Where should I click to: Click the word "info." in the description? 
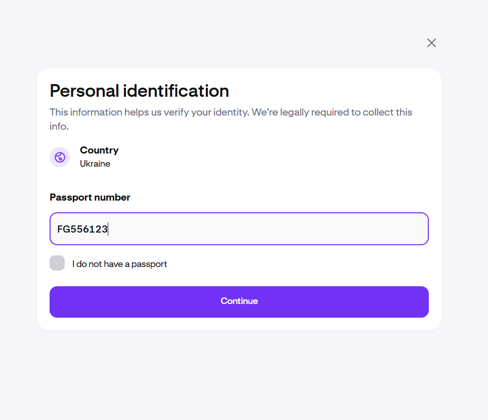pos(59,126)
